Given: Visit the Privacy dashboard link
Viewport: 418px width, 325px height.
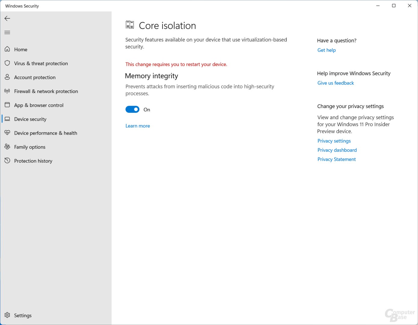Looking at the screenshot, I should [337, 150].
